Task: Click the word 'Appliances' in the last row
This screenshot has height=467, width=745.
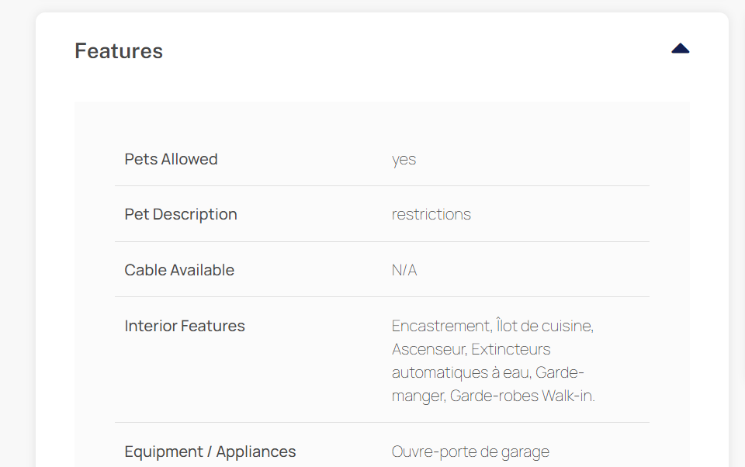Action: coord(256,451)
